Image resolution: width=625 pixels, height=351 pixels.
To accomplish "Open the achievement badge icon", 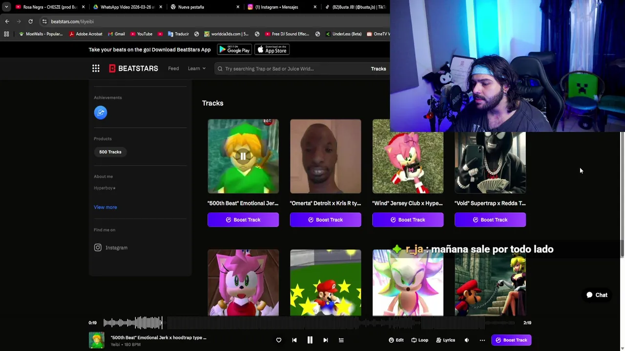I will click(x=101, y=113).
